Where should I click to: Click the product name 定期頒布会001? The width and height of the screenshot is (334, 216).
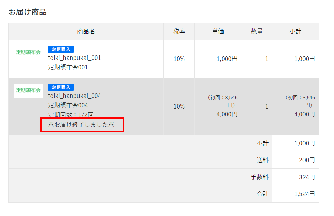point(68,67)
